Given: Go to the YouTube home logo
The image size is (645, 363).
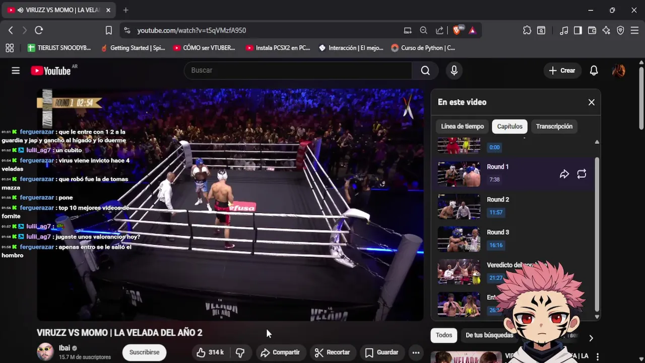Looking at the screenshot, I should point(51,71).
